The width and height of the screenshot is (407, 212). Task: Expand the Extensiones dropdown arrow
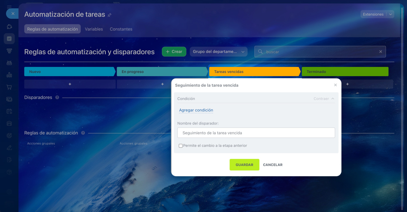390,14
